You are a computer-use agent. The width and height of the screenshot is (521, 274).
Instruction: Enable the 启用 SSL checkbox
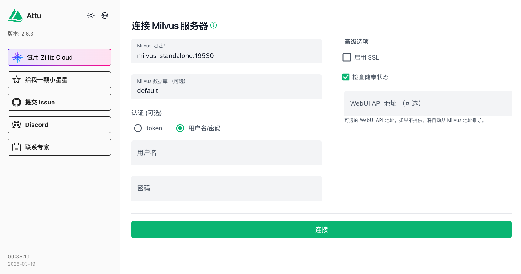[347, 57]
